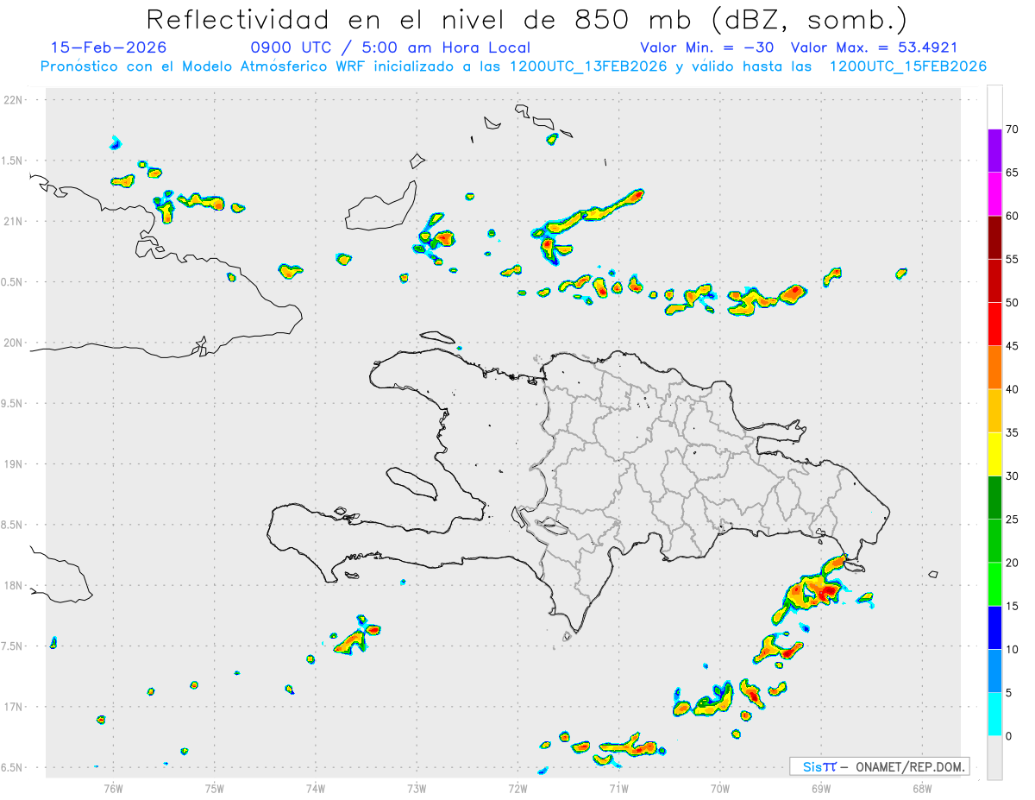The image size is (1035, 800).
Task: Click the colorbar value label '20'
Action: (1013, 563)
